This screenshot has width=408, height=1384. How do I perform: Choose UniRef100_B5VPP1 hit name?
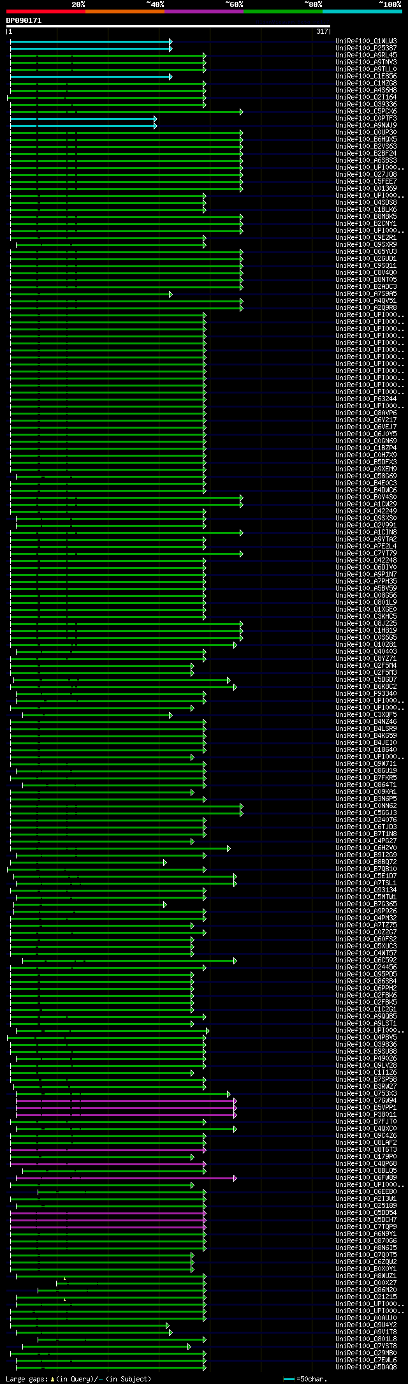click(x=366, y=1108)
